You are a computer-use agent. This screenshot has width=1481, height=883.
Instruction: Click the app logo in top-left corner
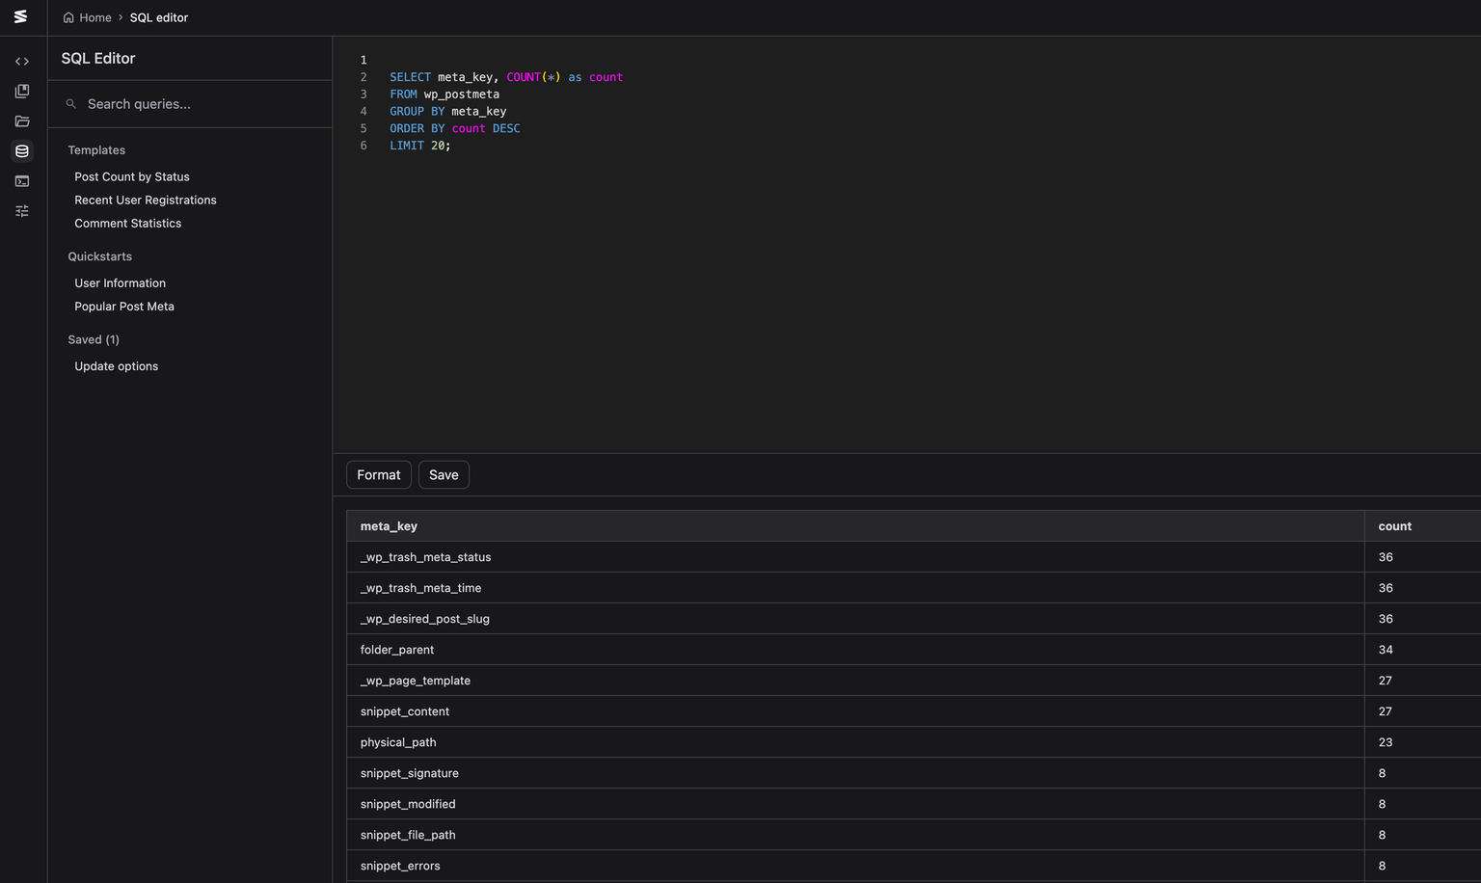pyautogui.click(x=20, y=16)
